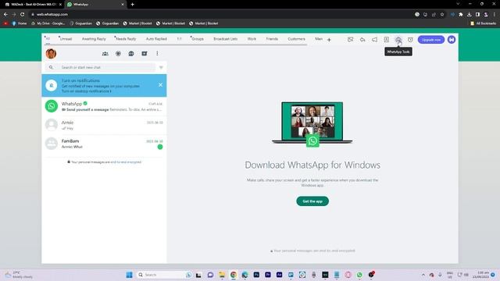Open Chrome from the taskbar
Image resolution: width=500 pixels, height=281 pixels.
(x=234, y=275)
